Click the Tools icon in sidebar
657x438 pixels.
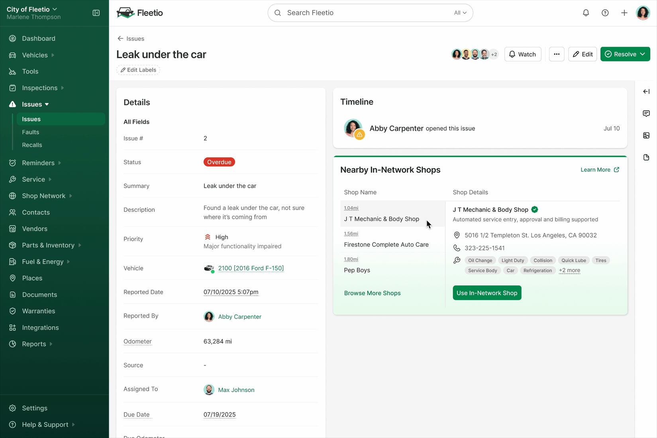tap(13, 72)
